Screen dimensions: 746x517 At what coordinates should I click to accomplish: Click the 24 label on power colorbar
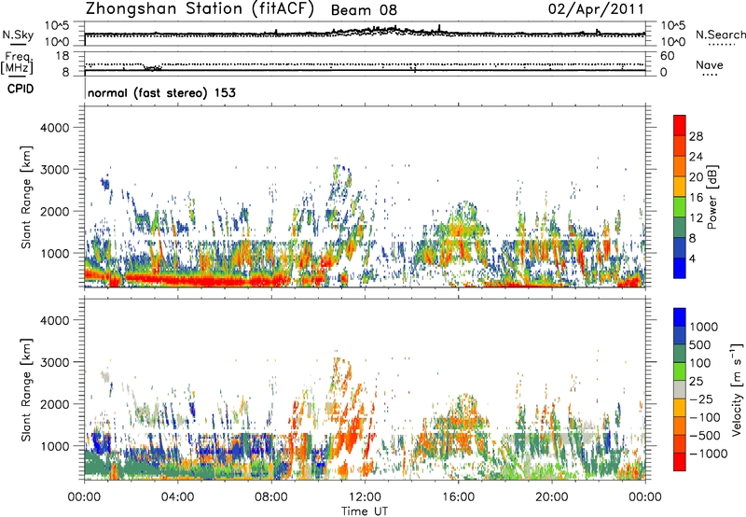(696, 157)
